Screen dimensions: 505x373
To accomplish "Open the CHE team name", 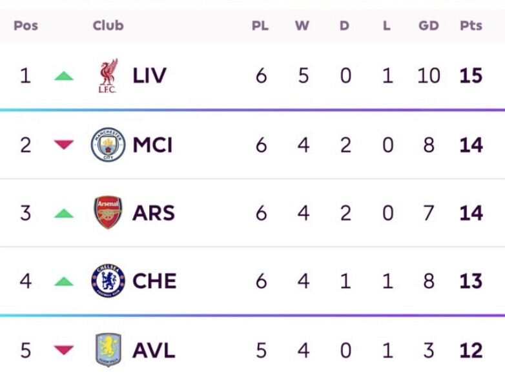I will click(x=154, y=281).
